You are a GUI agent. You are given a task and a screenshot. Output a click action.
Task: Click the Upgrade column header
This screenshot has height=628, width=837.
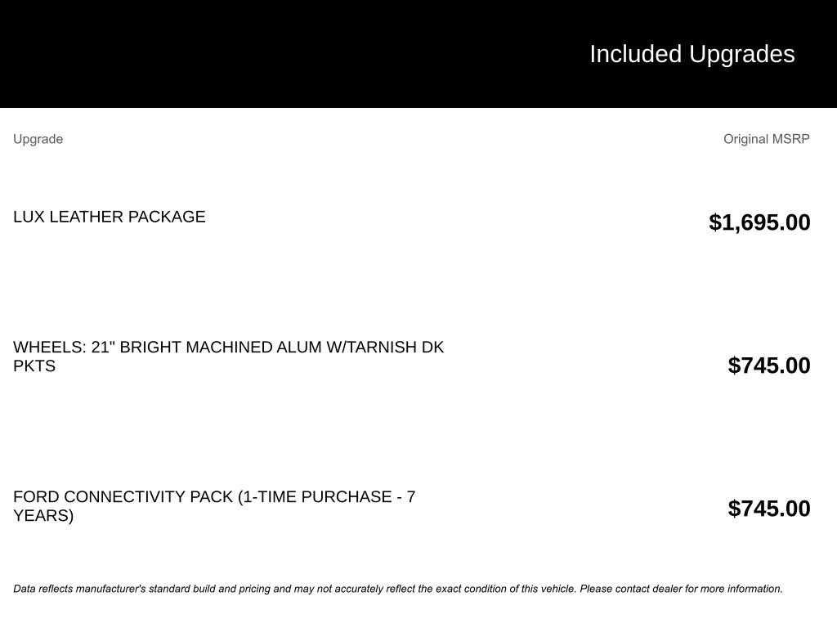click(38, 139)
